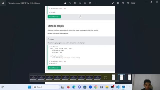Click Cobalah sendiri button below print(p1)
Screen dimensions: 160x90
[x=54, y=17]
